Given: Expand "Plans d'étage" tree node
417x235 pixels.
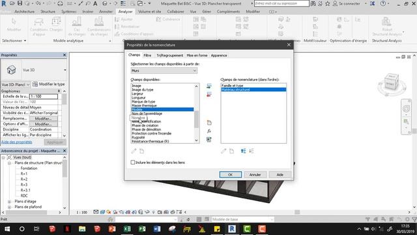Looking at the screenshot, I should tap(9, 202).
